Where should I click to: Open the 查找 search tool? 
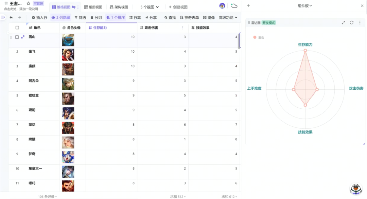click(x=170, y=18)
